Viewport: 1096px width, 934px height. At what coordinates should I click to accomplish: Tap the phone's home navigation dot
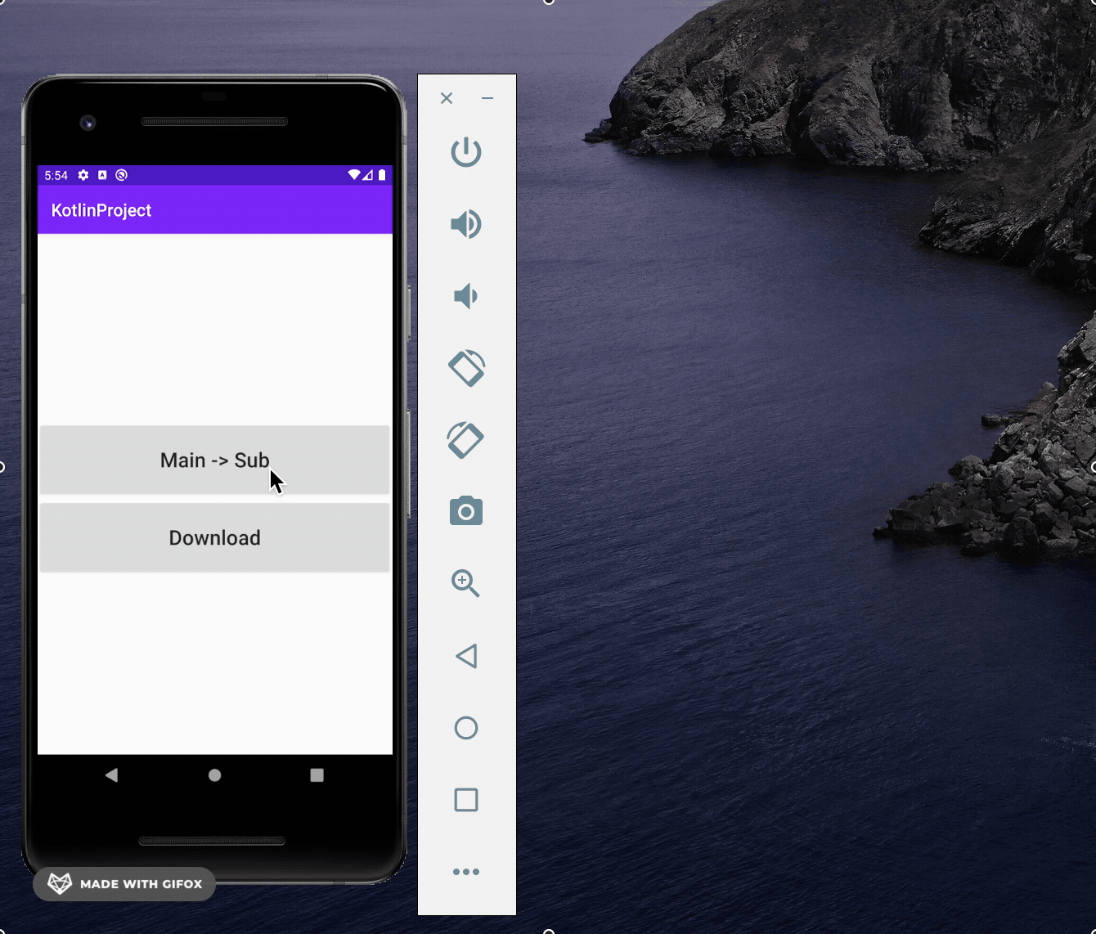pos(214,775)
